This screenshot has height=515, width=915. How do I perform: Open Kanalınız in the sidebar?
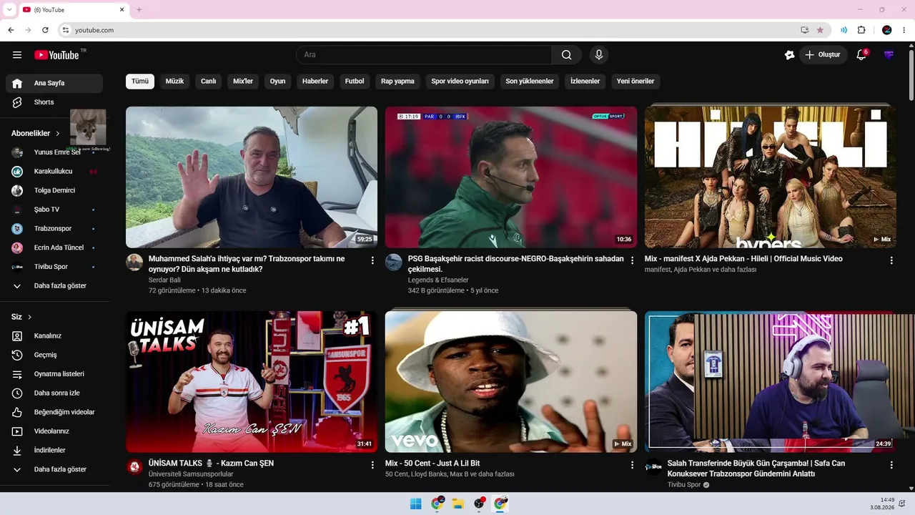click(54, 335)
